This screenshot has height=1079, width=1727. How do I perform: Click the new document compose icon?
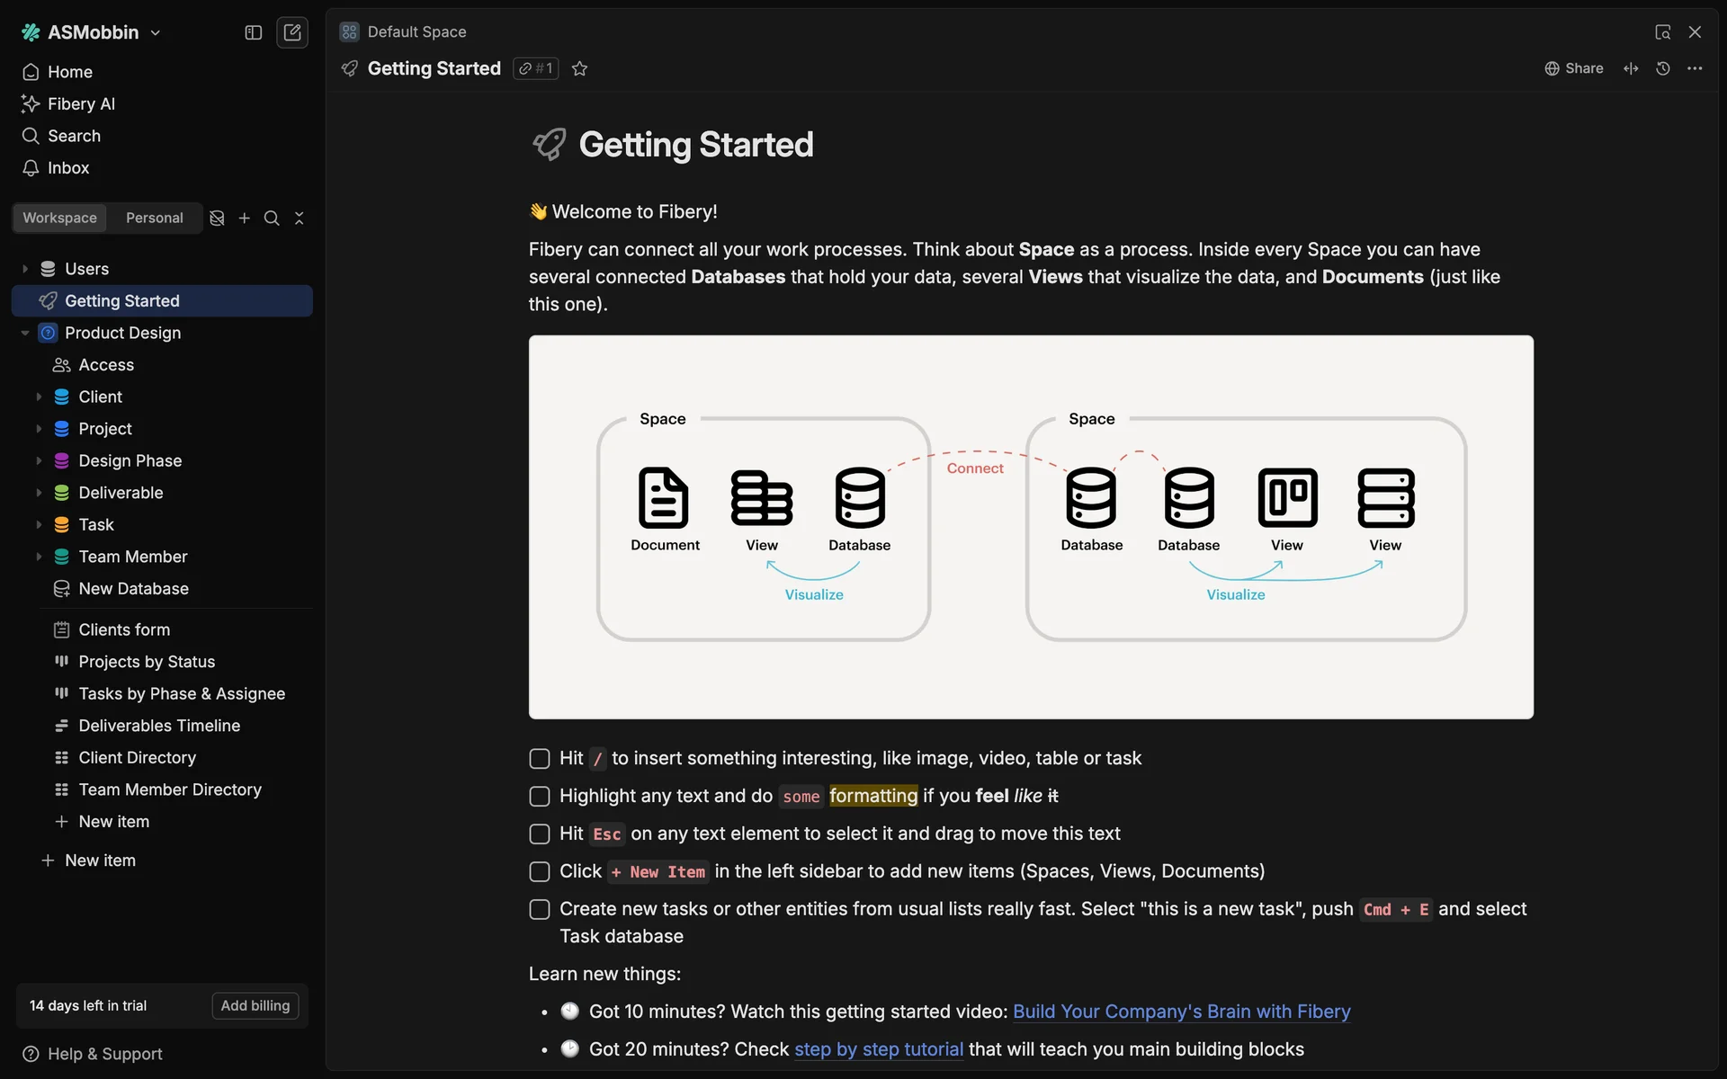(x=292, y=32)
